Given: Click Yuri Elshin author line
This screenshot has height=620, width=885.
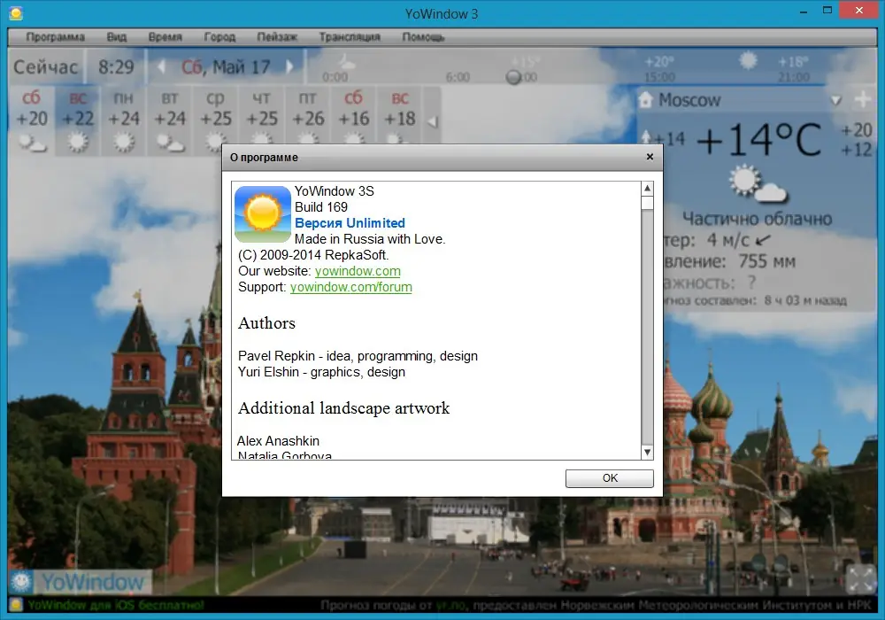Looking at the screenshot, I should [322, 371].
